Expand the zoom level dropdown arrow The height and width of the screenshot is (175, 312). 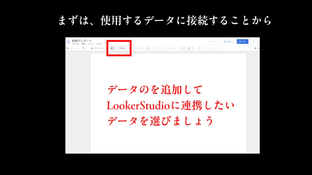pos(87,48)
